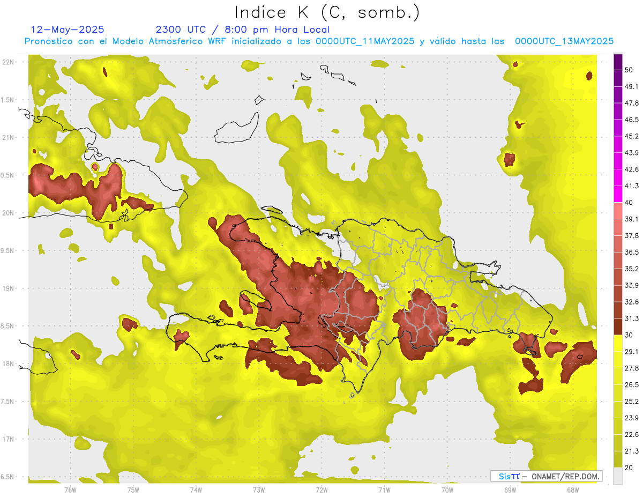Click "2300 UTC / 8:00 pm Hora Local"

click(242, 29)
